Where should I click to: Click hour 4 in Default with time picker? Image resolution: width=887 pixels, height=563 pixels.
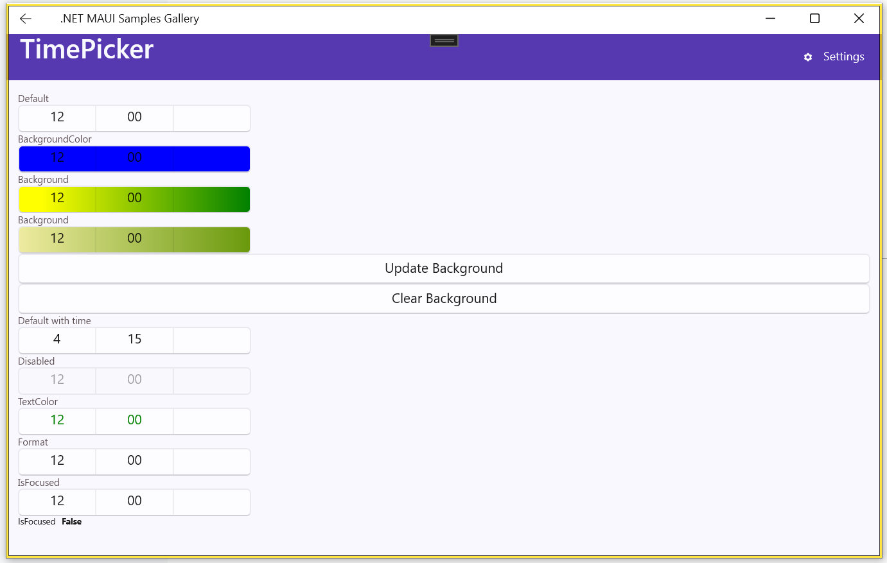point(57,340)
